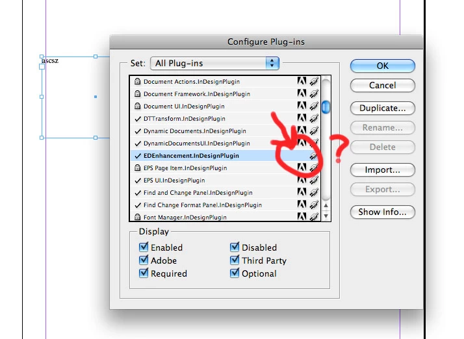Click lock icon beside Document Framework.InDesignPlugin
This screenshot has height=339, width=464.
pyautogui.click(x=137, y=94)
